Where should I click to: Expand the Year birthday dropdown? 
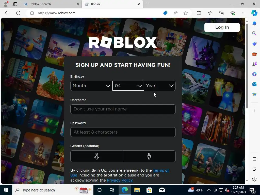(x=160, y=86)
